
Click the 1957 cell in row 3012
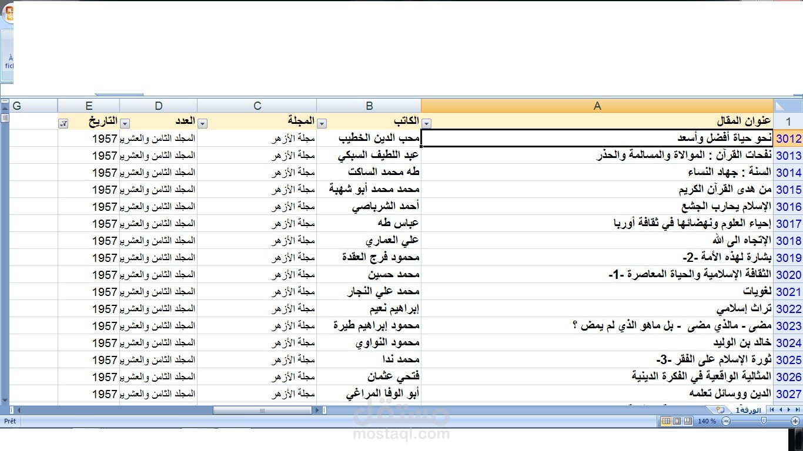(89, 139)
